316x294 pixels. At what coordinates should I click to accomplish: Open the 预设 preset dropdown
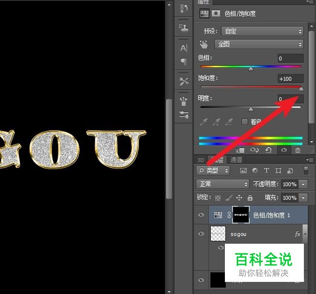[262, 31]
